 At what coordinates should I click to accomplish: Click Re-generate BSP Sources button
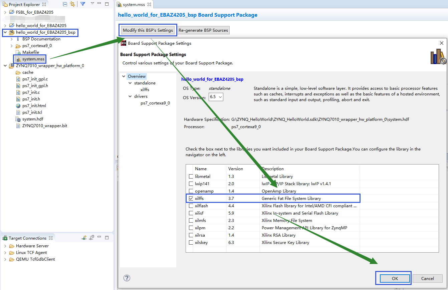point(203,30)
